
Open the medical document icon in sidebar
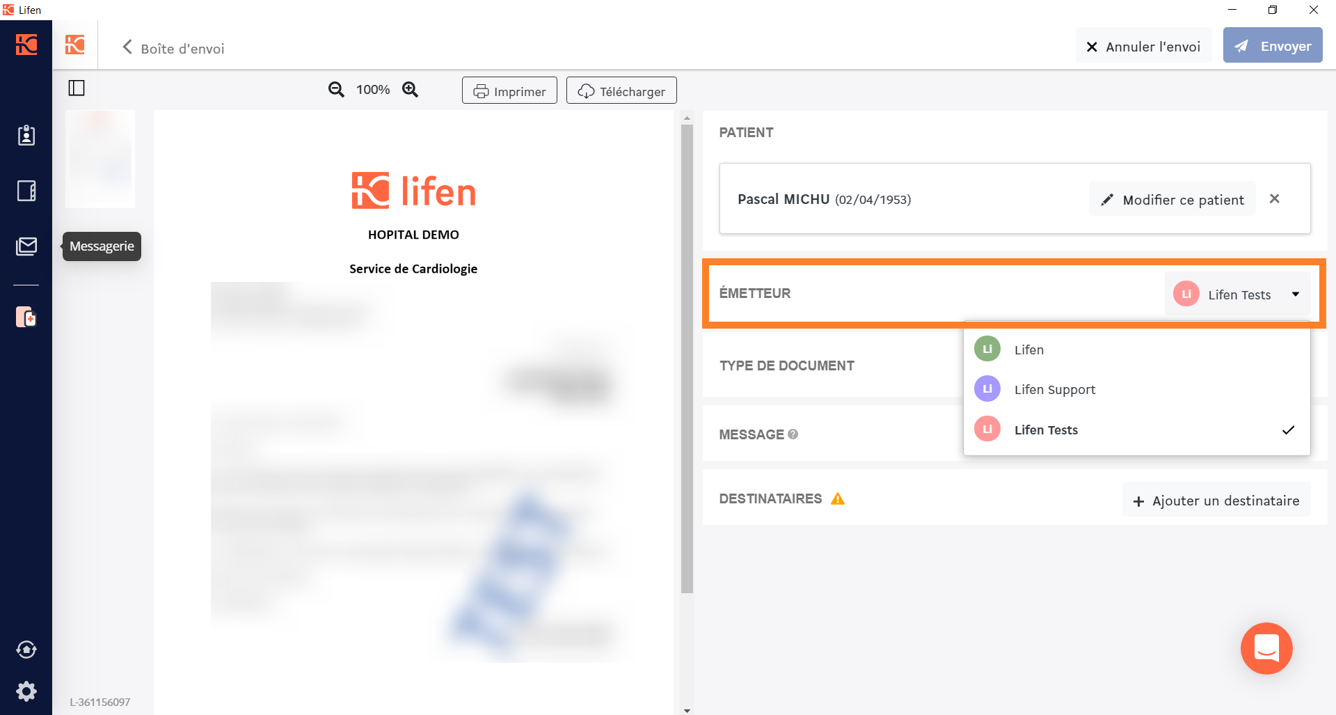[x=26, y=317]
